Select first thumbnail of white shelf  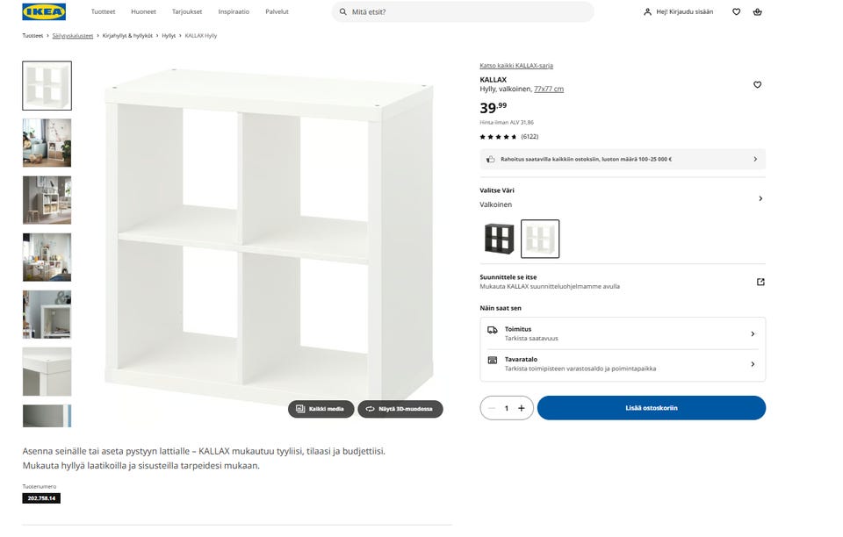tap(47, 86)
